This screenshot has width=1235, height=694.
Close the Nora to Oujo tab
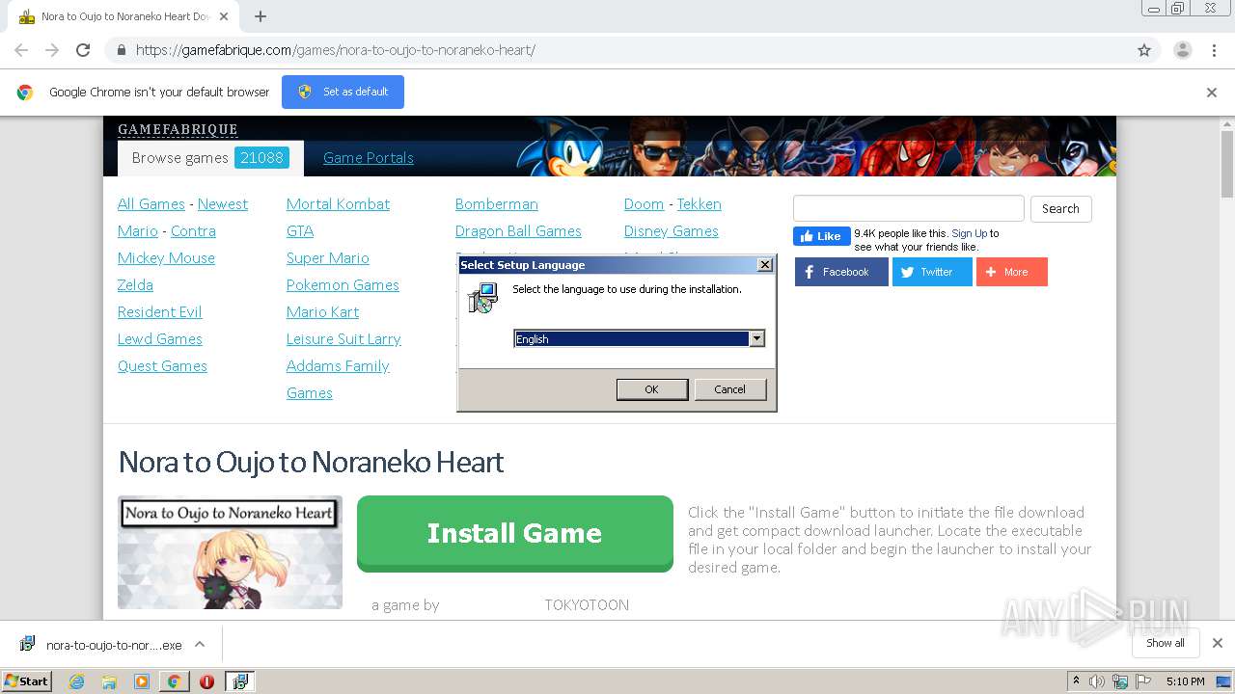224,16
